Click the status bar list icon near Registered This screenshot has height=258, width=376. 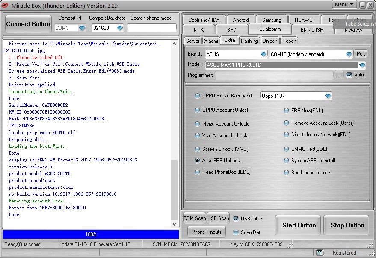(320, 253)
